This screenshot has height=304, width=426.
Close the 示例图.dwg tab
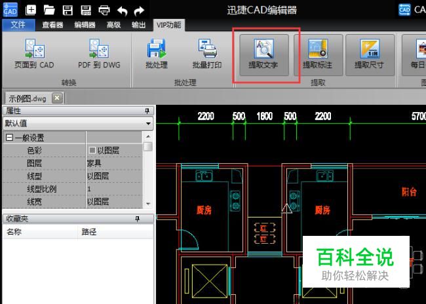point(57,98)
